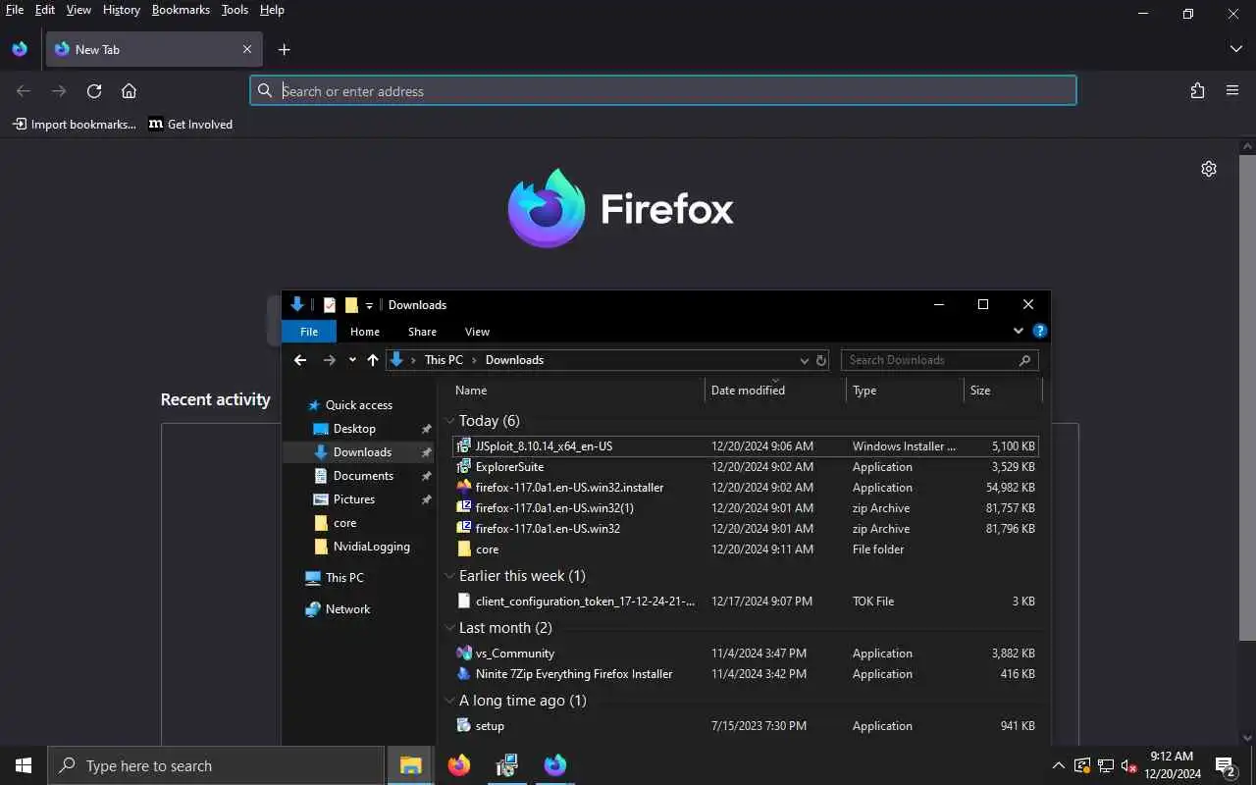Screen dimensions: 1256x785
Task: Click File Explorer taskbar icon
Action: click(410, 765)
